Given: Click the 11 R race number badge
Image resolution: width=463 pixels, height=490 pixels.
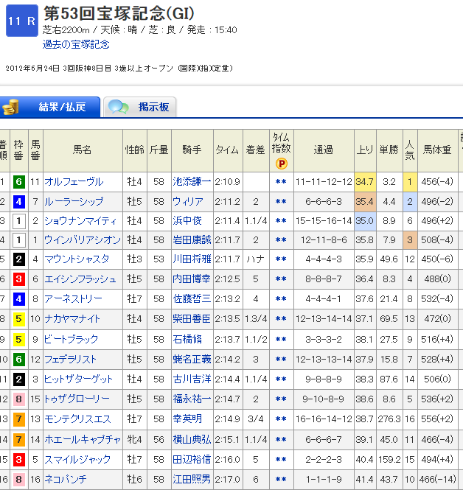Looking at the screenshot, I should coord(22,21).
